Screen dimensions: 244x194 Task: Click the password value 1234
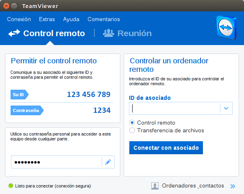tap(102, 110)
